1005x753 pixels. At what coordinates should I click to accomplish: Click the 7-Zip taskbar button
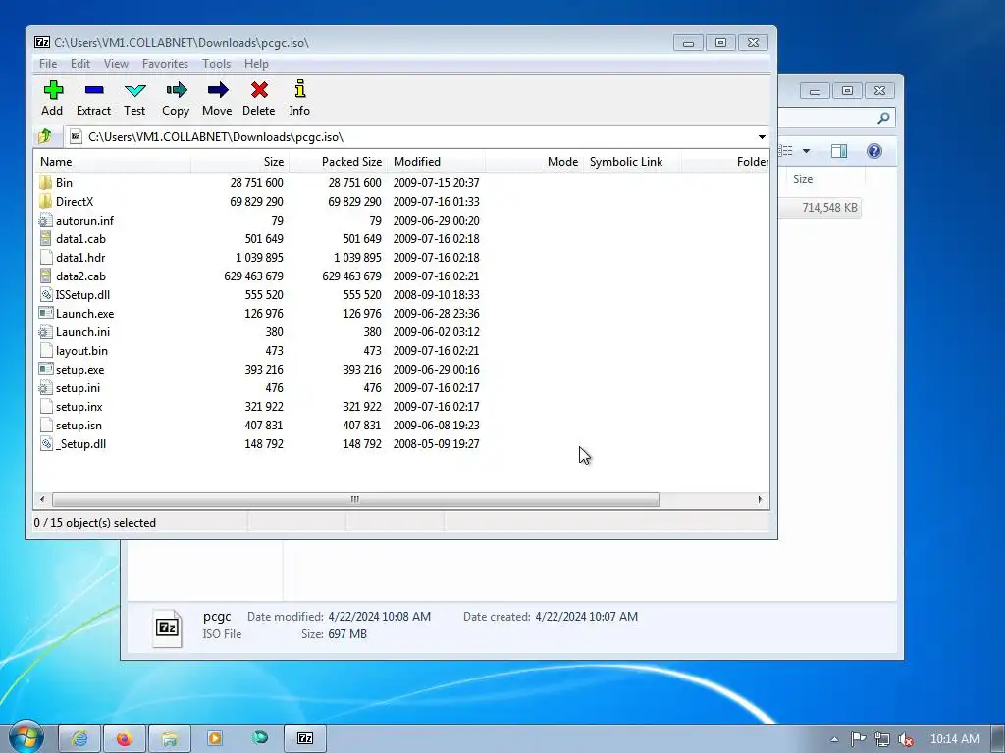306,739
